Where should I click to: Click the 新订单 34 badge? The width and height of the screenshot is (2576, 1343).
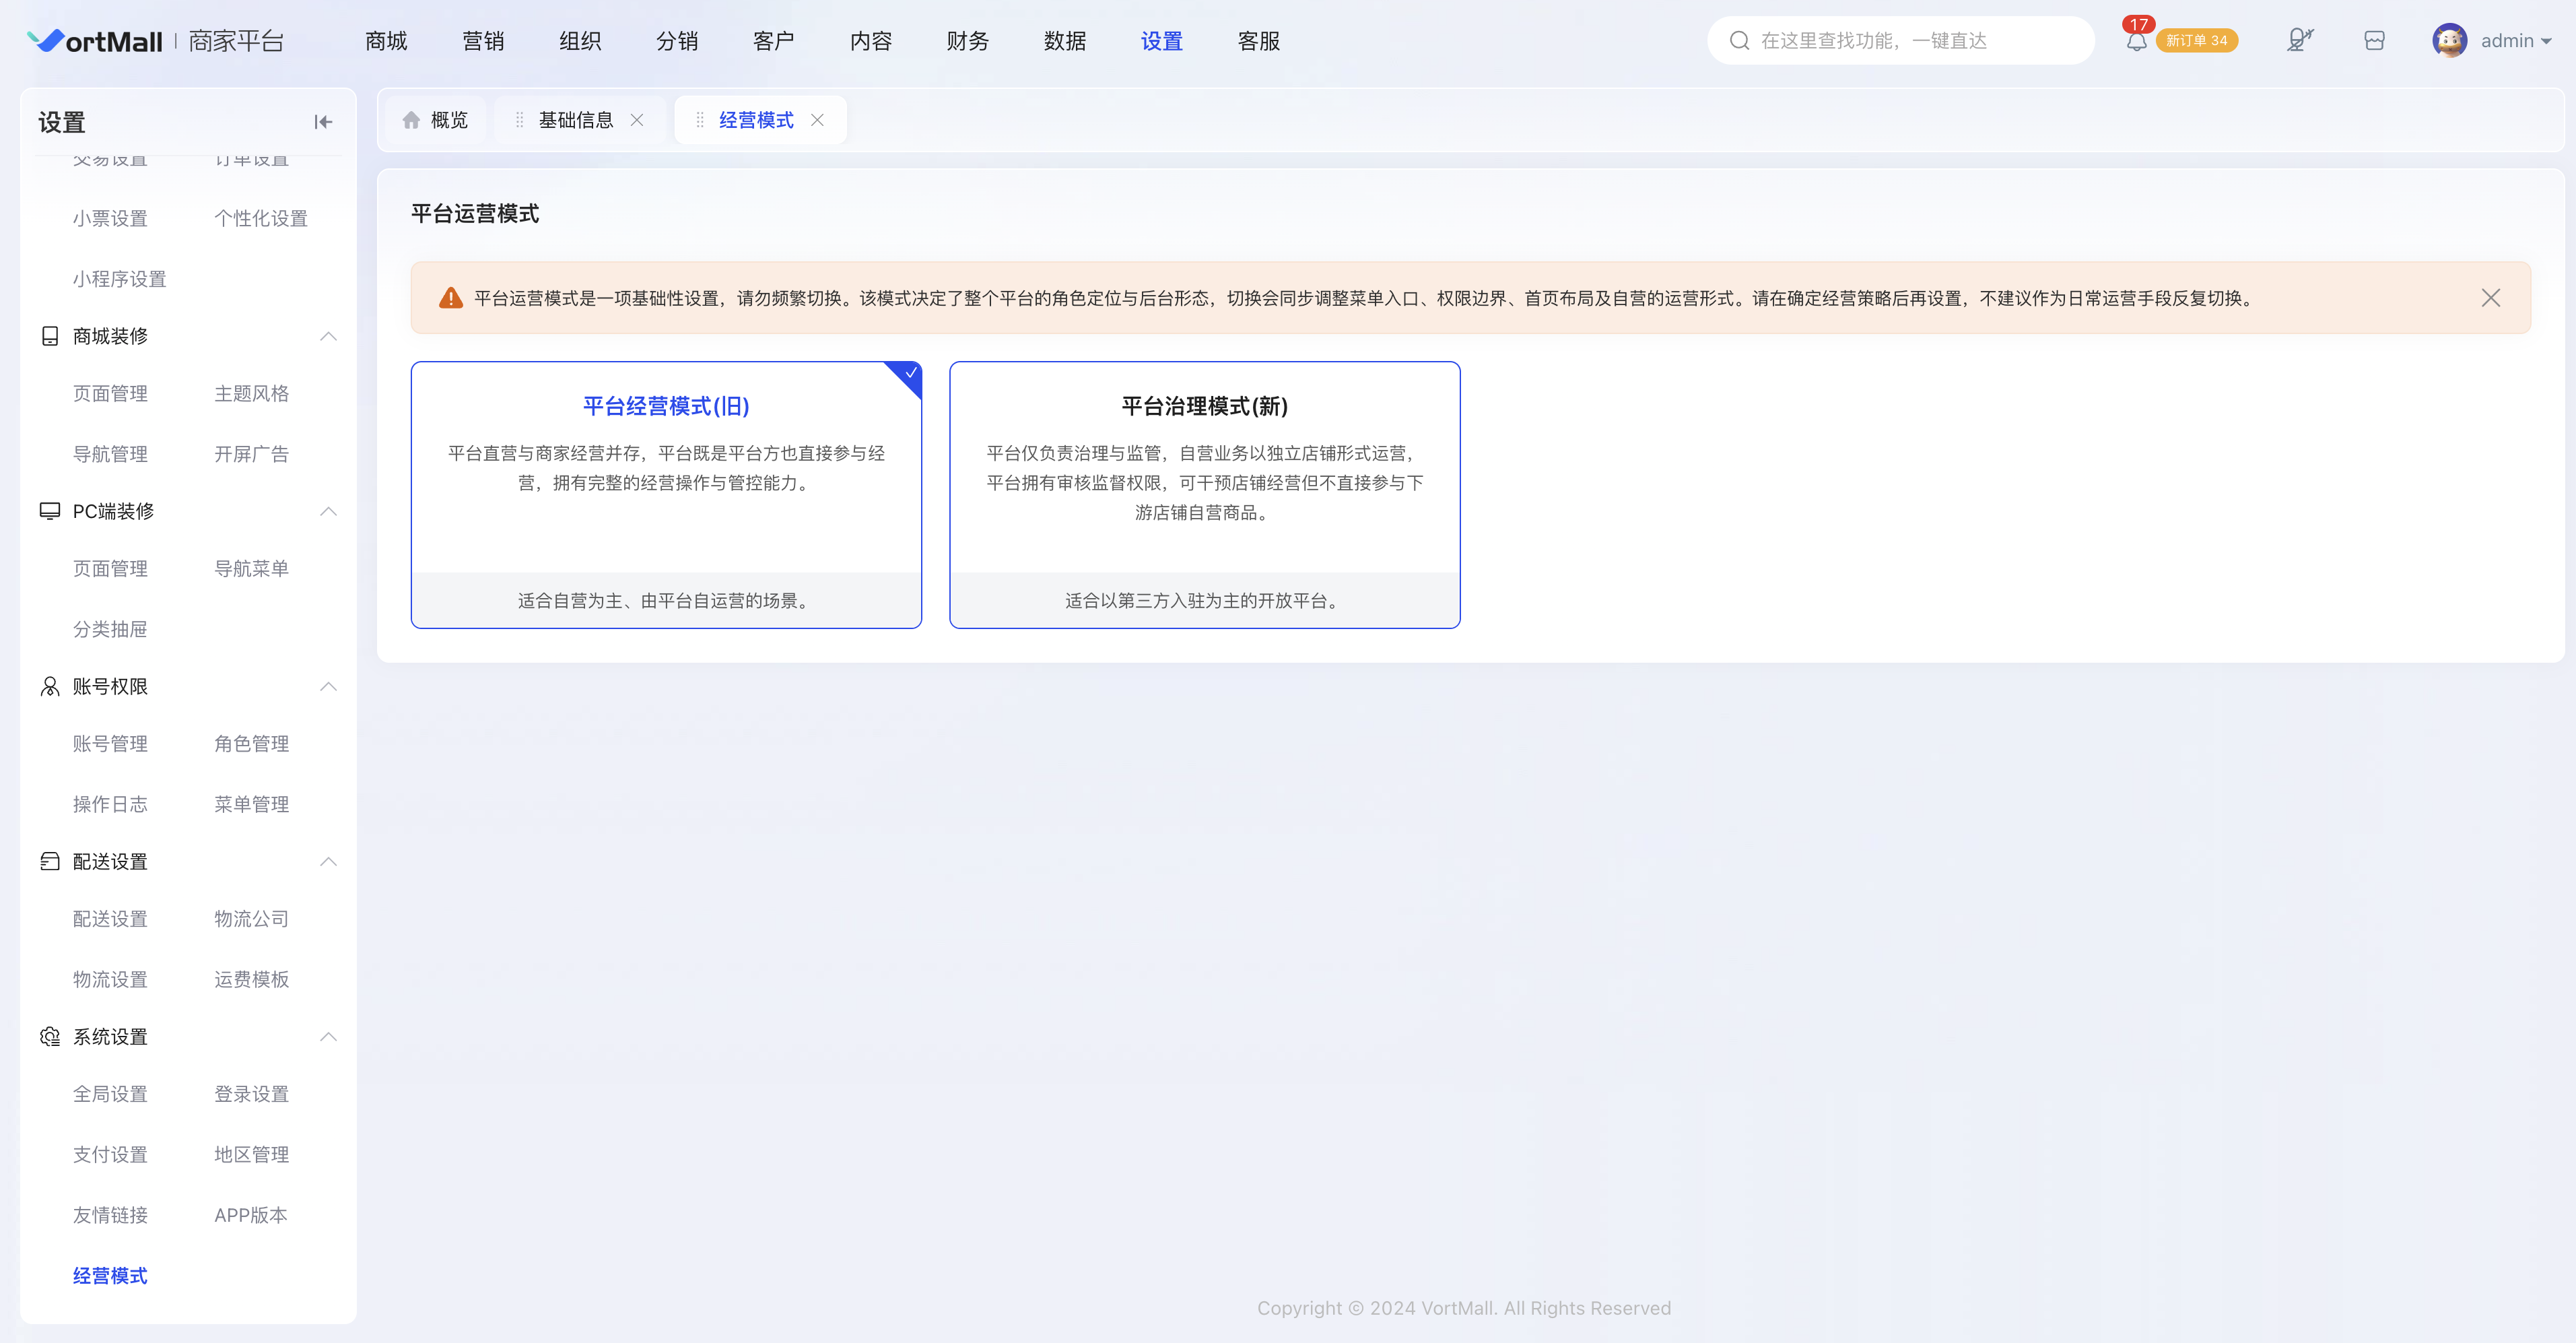2196,41
